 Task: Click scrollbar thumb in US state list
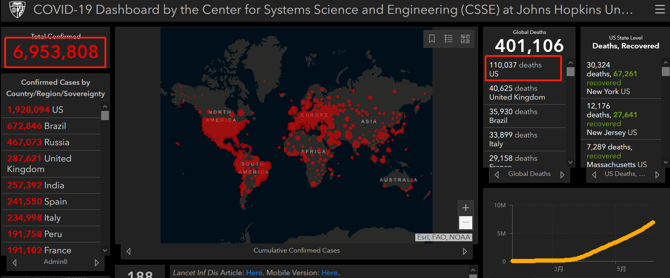tap(666, 71)
